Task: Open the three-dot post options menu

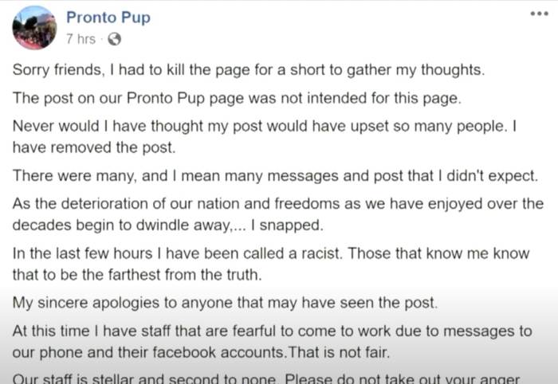Action: (x=539, y=14)
